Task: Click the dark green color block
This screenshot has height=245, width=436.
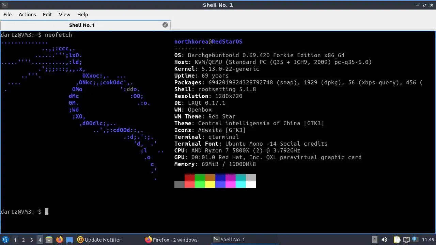Action: [x=200, y=178]
